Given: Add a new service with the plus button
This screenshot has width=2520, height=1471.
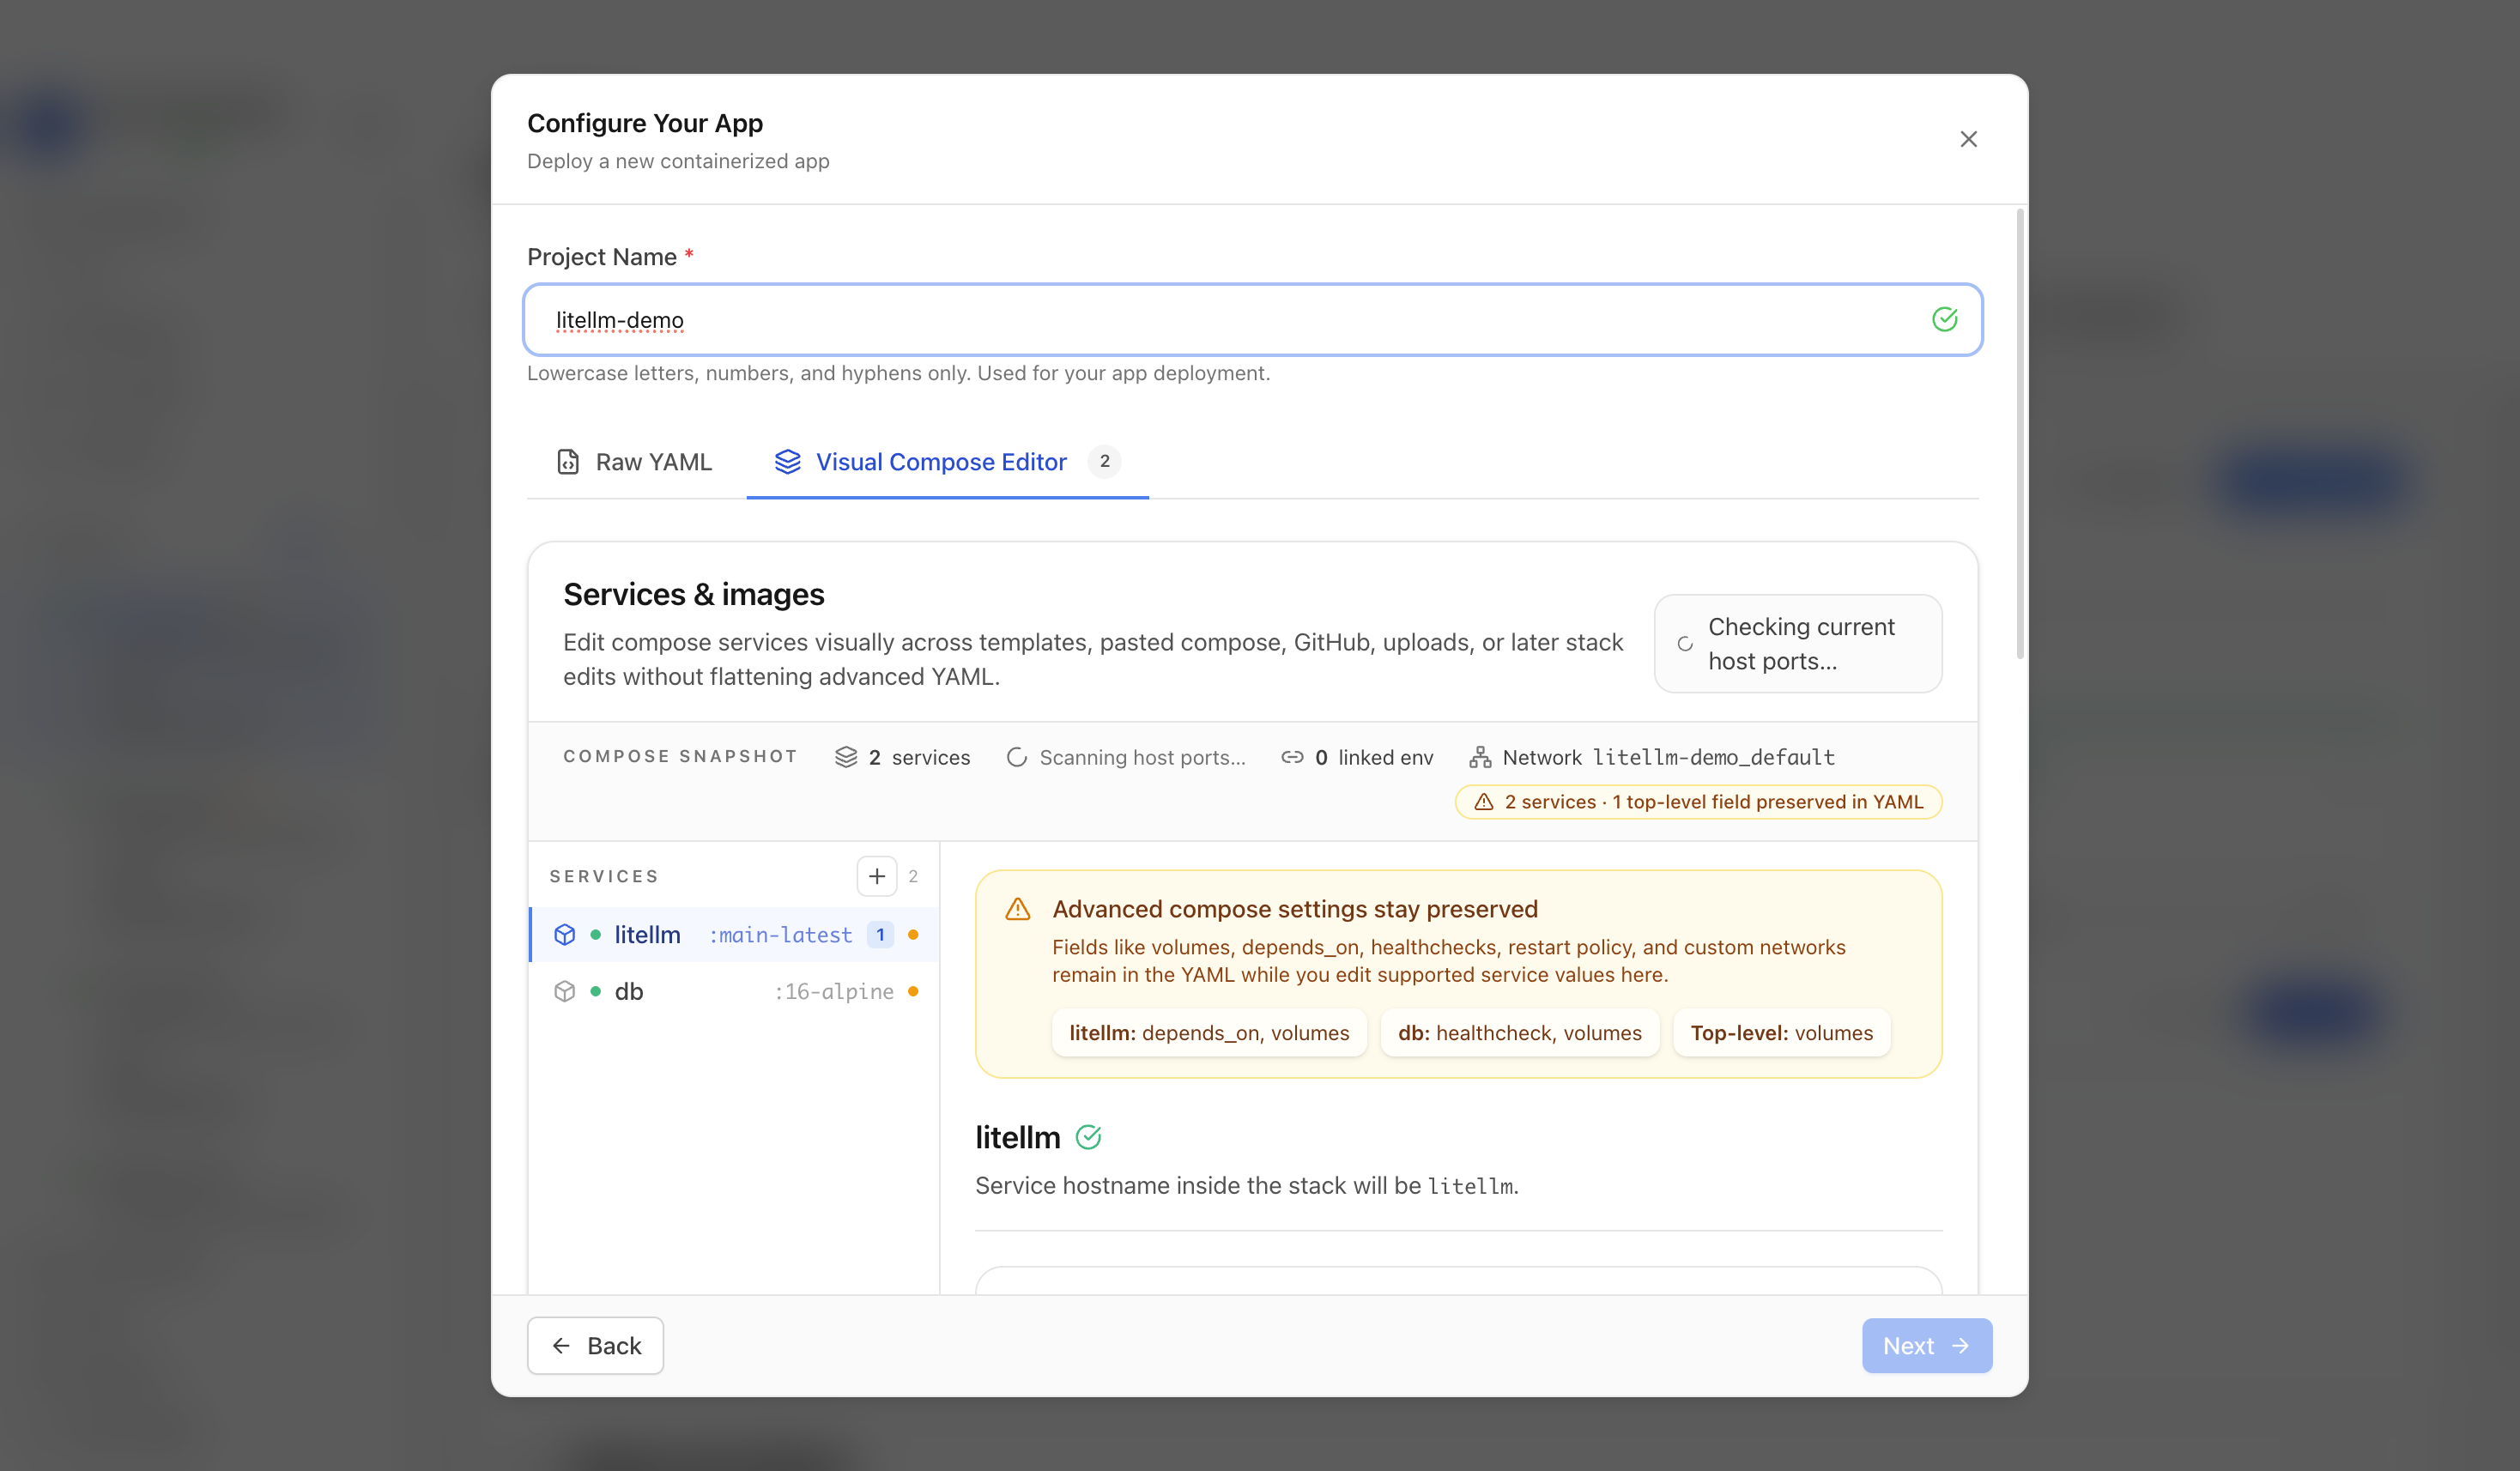Looking at the screenshot, I should tap(877, 876).
